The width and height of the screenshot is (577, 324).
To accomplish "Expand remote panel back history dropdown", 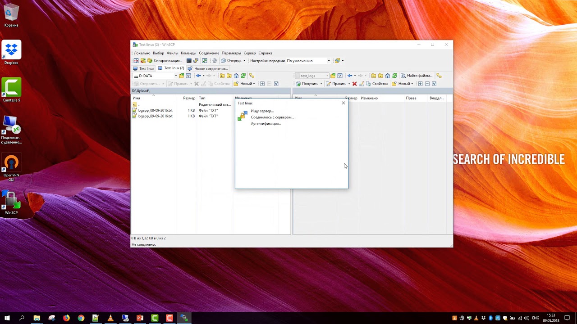I will tap(355, 76).
